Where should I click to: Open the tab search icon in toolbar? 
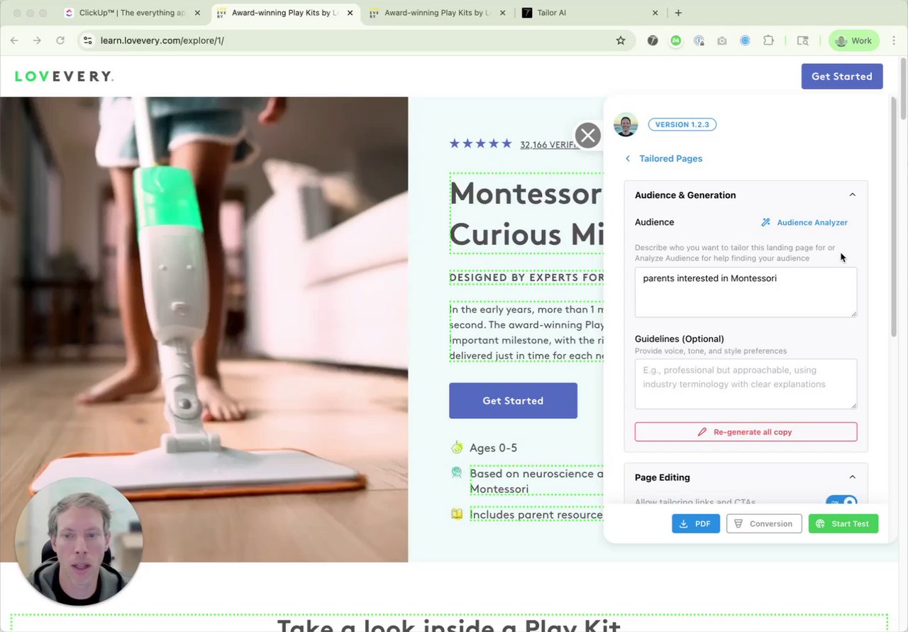click(803, 40)
